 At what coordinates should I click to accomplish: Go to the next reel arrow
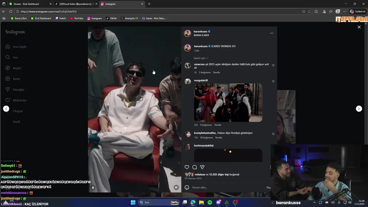pyautogui.click(x=359, y=109)
